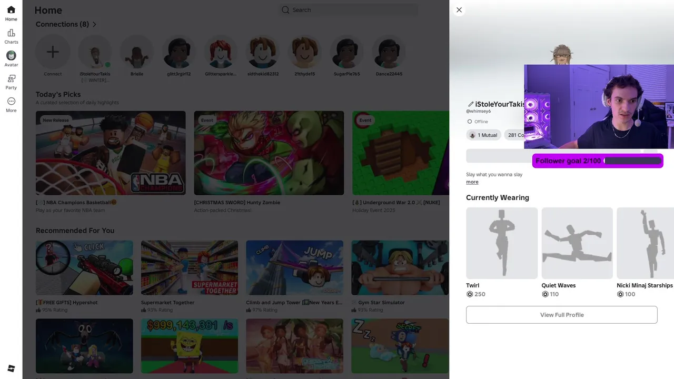Click the Search input field

coord(349,10)
